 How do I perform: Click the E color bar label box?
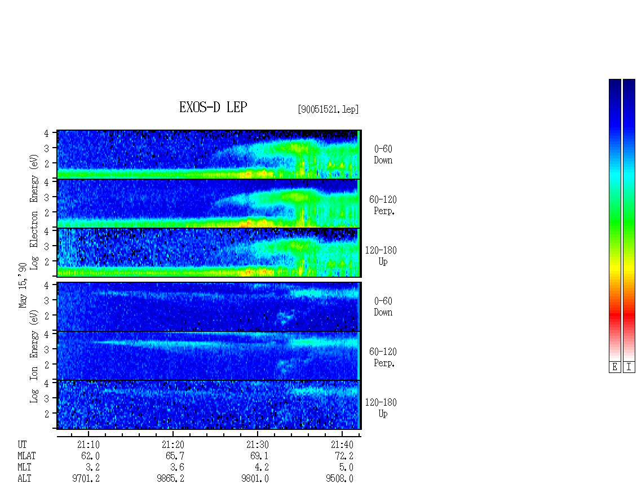tap(614, 367)
